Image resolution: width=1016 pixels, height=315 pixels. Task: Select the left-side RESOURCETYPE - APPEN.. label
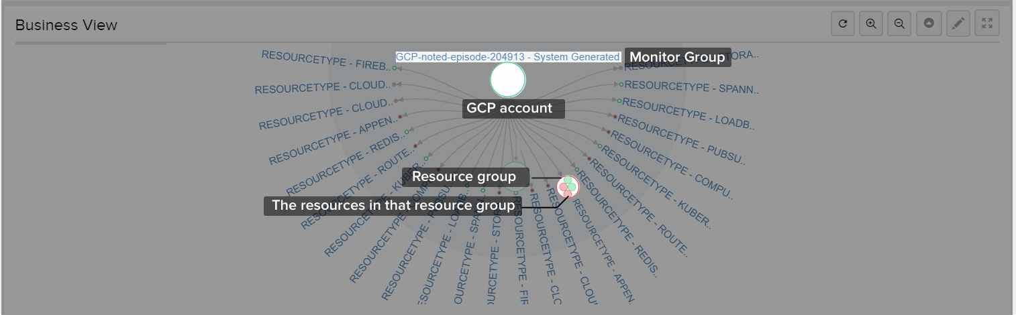point(329,117)
